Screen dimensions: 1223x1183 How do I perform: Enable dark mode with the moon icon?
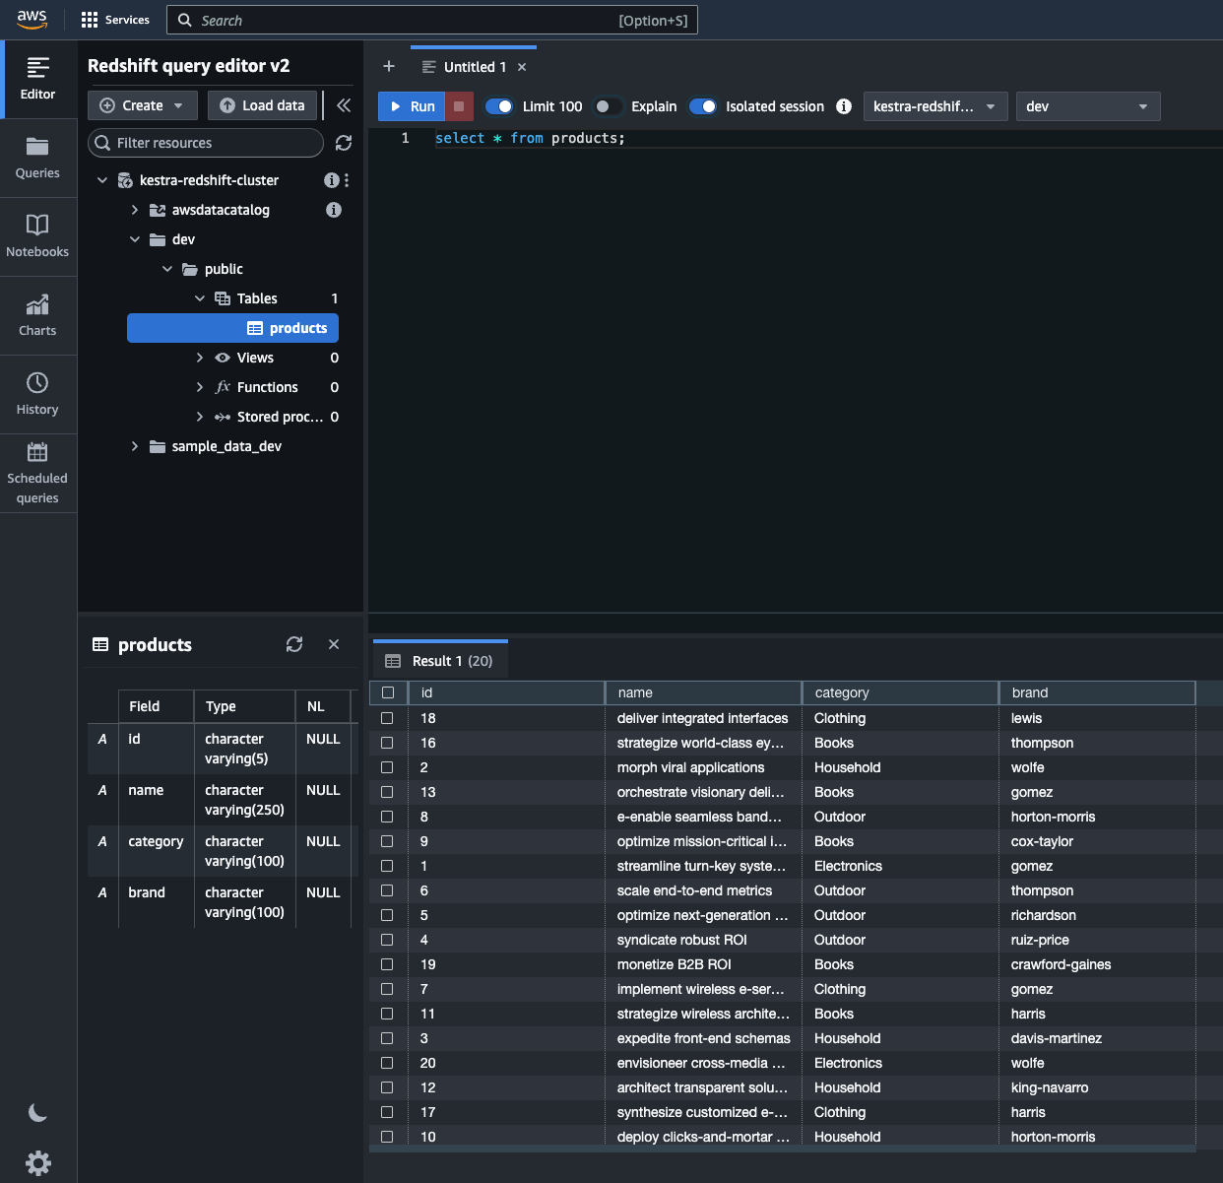pos(37,1112)
